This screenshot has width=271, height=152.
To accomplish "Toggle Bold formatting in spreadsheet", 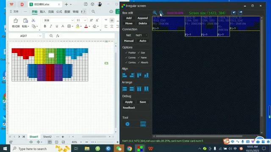I will coord(45,26).
